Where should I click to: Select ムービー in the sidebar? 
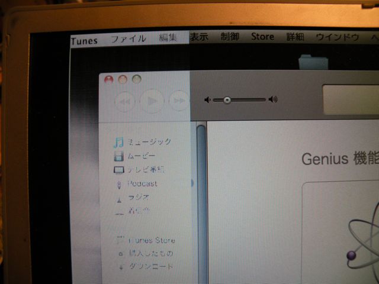pyautogui.click(x=142, y=156)
